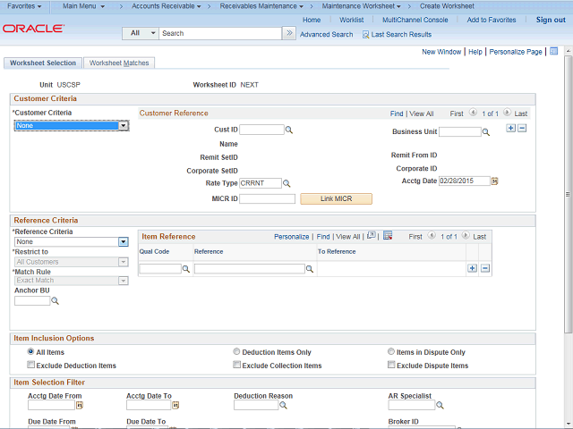
Task: Click the Deduction Reason lookup icon
Action: coord(283,405)
